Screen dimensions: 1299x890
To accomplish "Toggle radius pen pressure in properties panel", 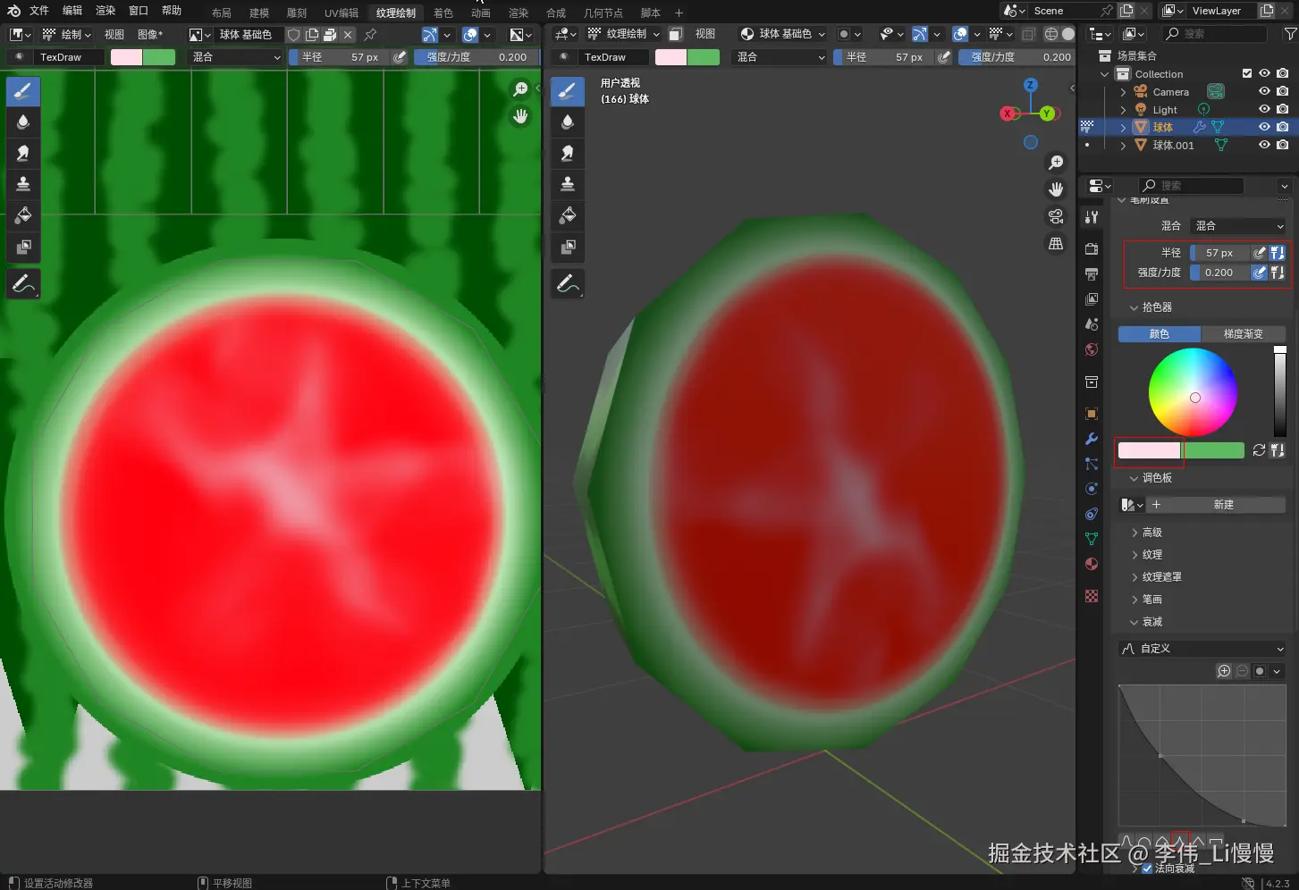I will pos(1259,253).
